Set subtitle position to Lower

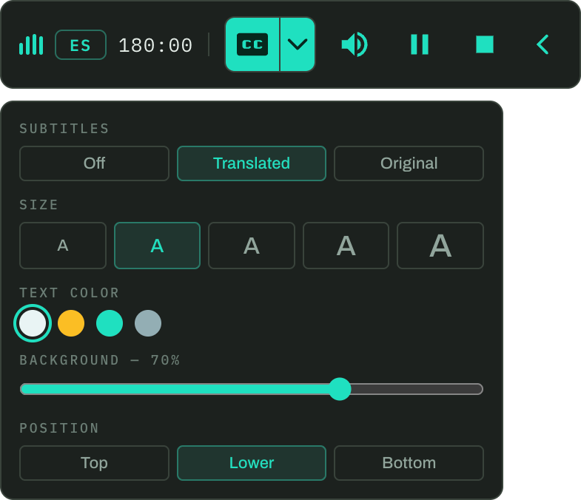pos(252,463)
